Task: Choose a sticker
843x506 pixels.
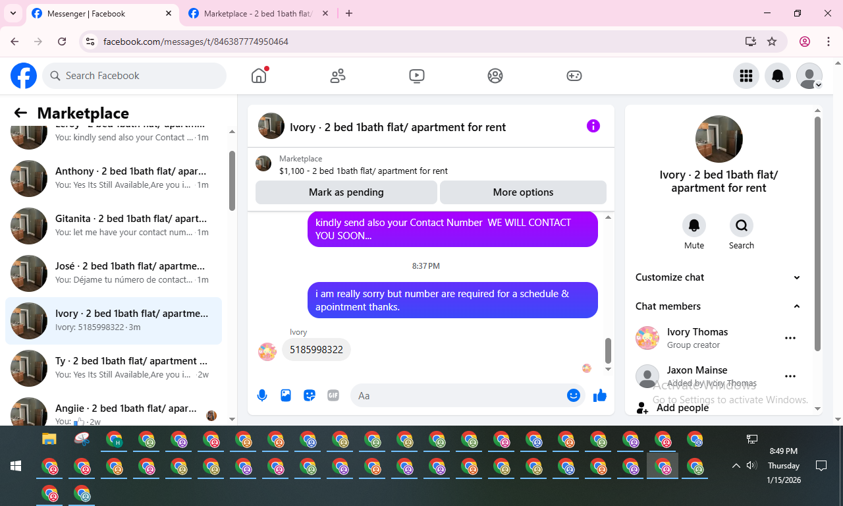Action: click(x=310, y=395)
